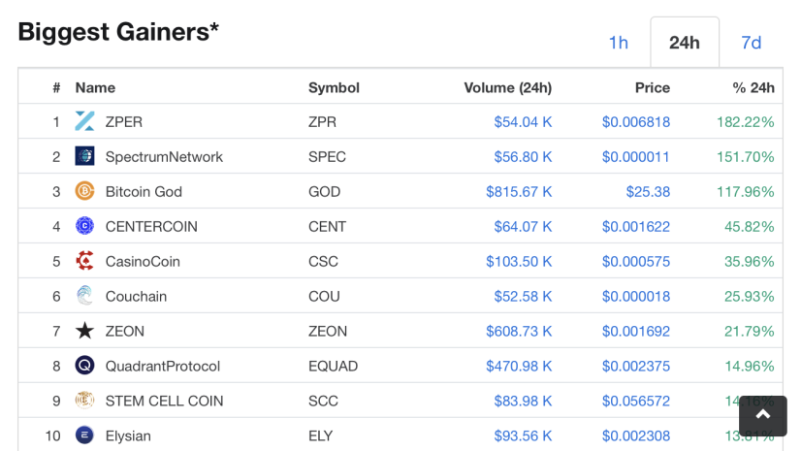Open the QuadrantProtocol name link
The image size is (801, 451).
[163, 367]
